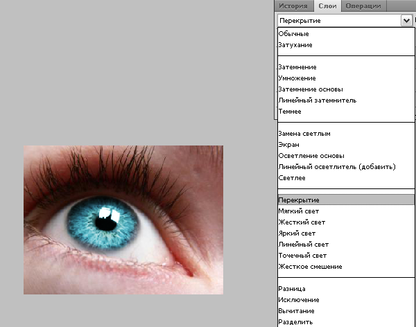The height and width of the screenshot is (327, 416).
Task: Select Разделить at the list bottom
Action: pyautogui.click(x=295, y=322)
